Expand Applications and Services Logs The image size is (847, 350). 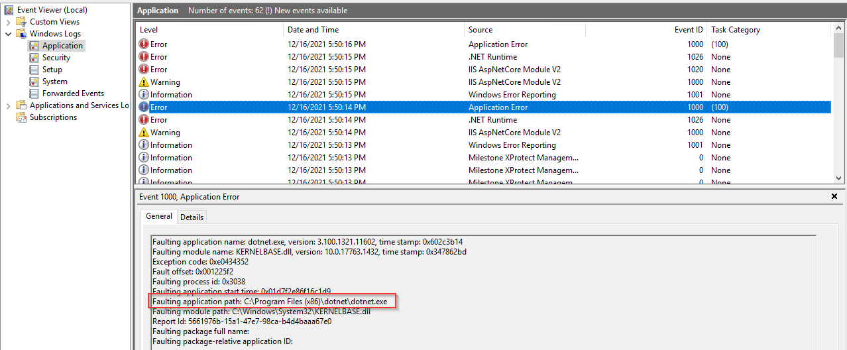point(9,105)
